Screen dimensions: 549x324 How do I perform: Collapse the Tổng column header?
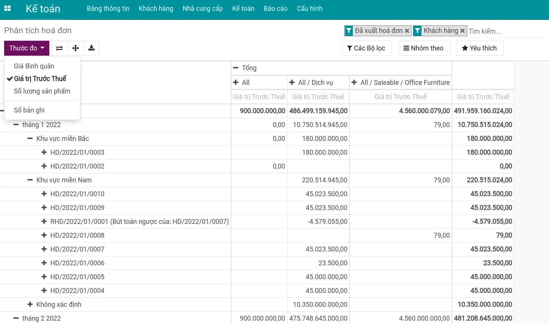click(x=341, y=68)
